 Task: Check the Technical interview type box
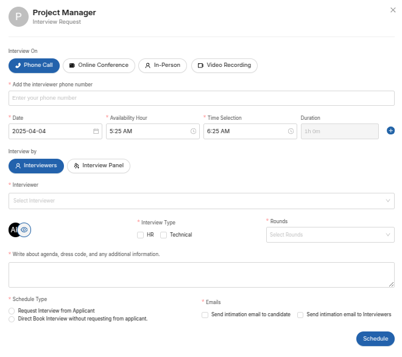163,235
